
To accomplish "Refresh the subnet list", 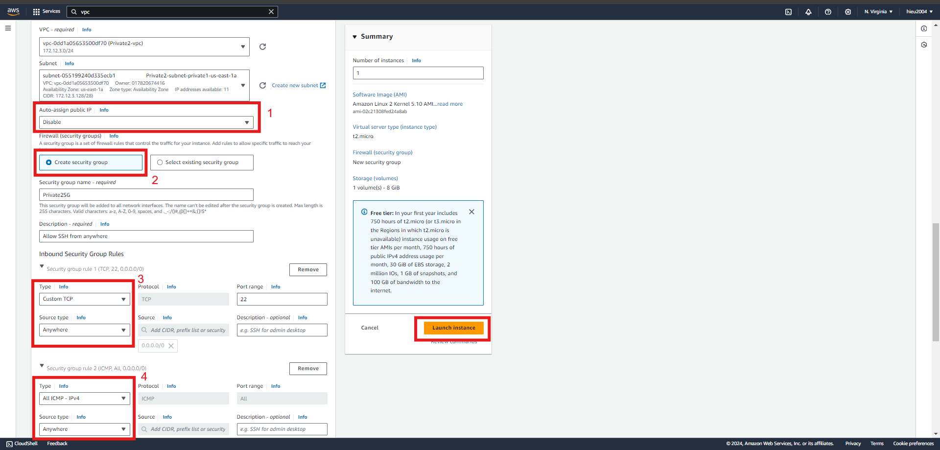I will click(262, 85).
